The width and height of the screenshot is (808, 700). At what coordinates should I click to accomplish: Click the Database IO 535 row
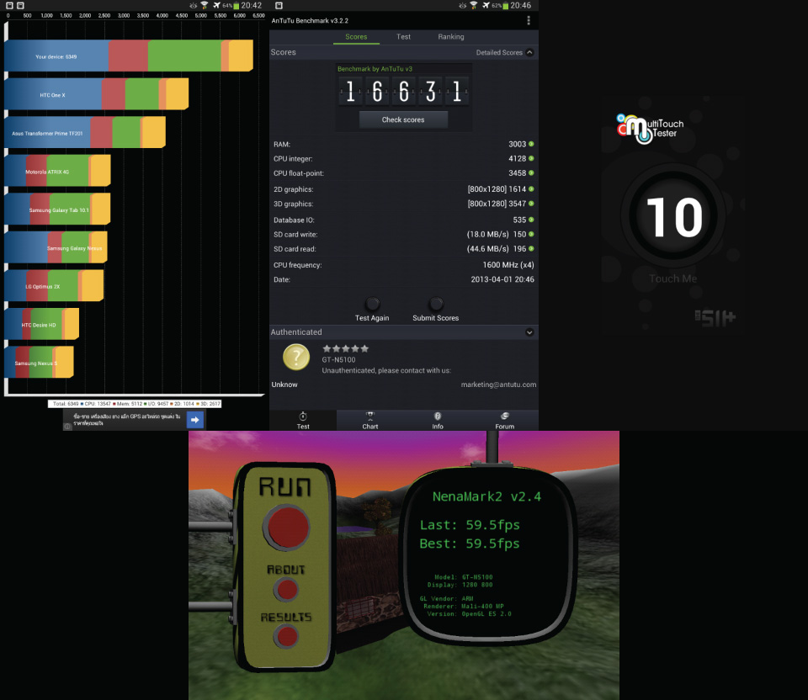pyautogui.click(x=403, y=220)
